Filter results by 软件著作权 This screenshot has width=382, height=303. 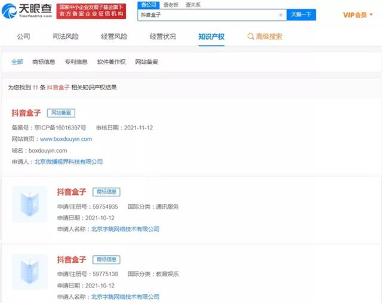[112, 62]
